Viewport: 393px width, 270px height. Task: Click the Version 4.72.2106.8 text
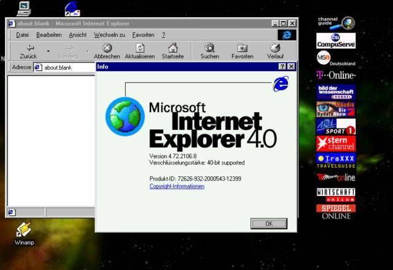pyautogui.click(x=173, y=156)
